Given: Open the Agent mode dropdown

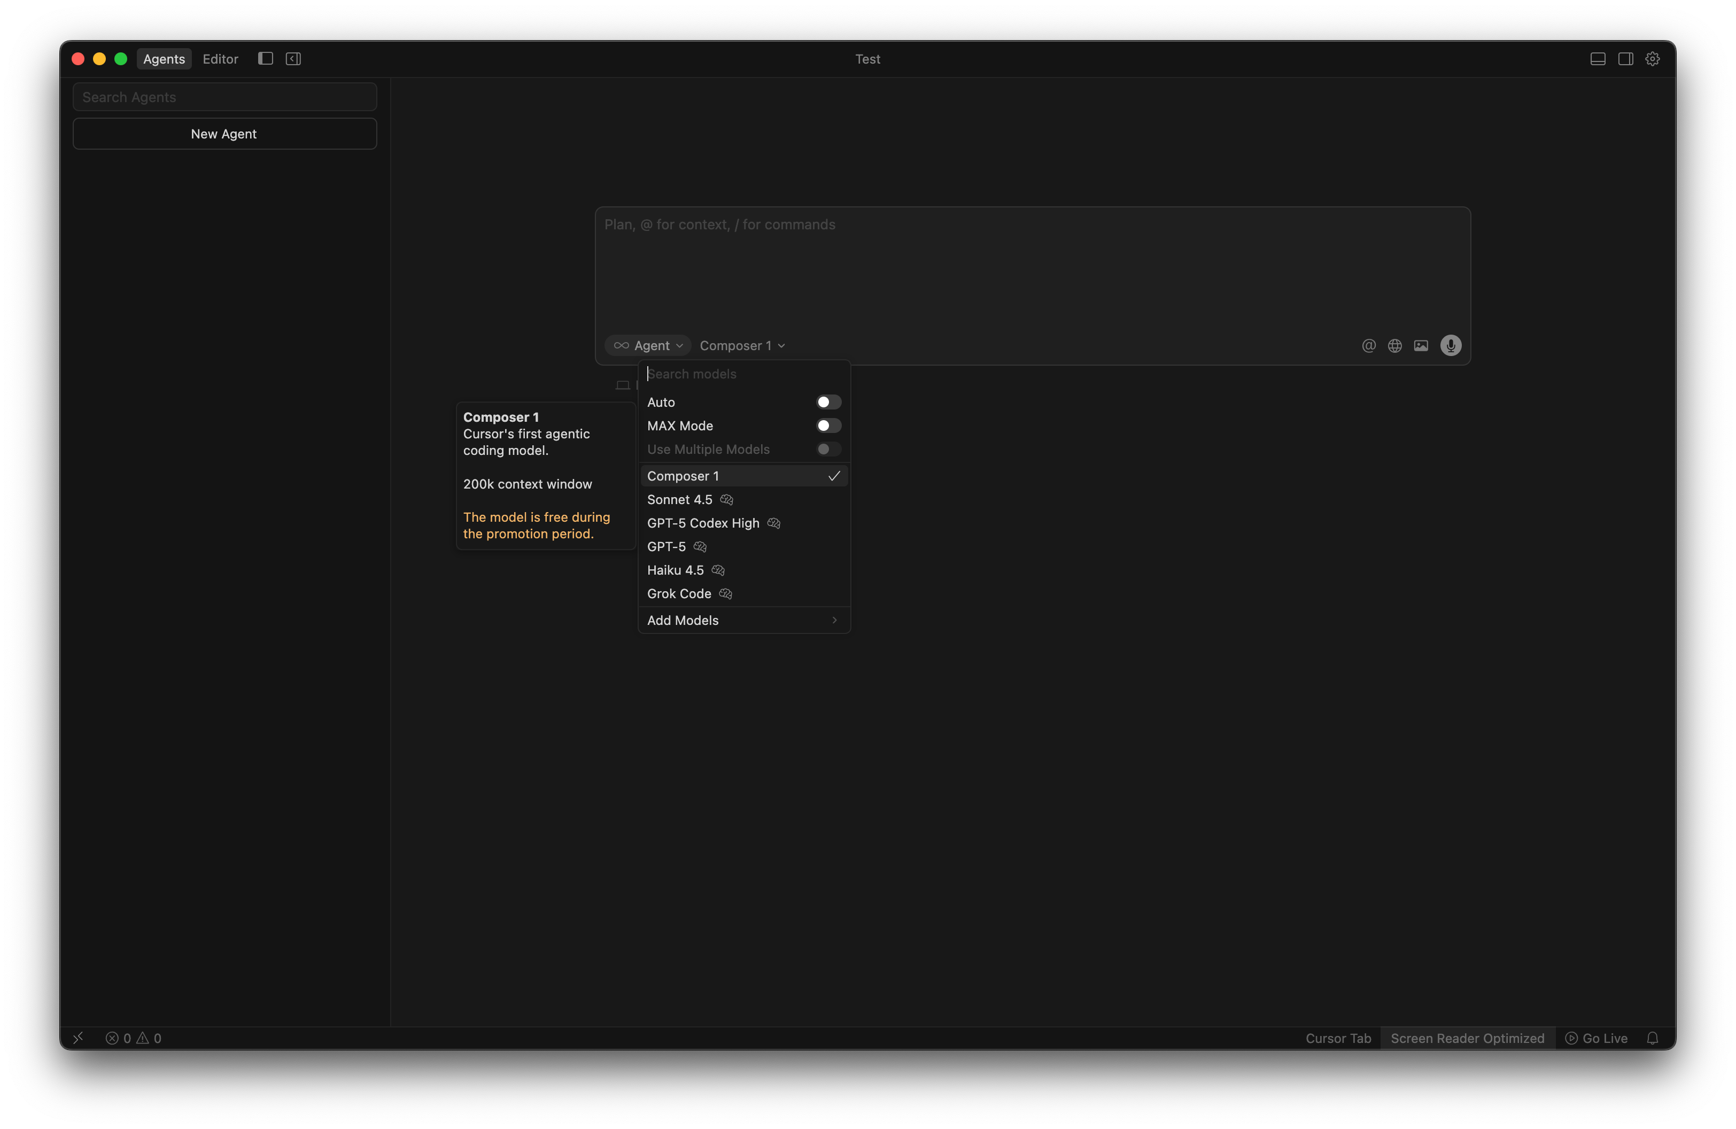Looking at the screenshot, I should pos(648,346).
